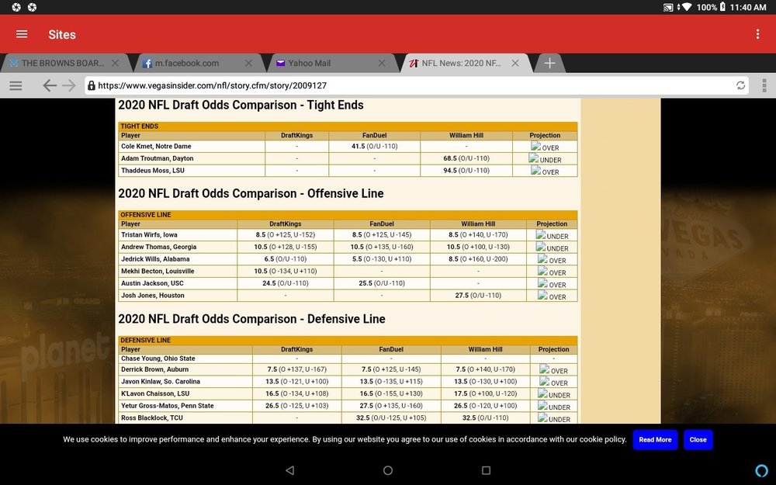Close the NFL News tab
This screenshot has height=485, width=776.
515,63
